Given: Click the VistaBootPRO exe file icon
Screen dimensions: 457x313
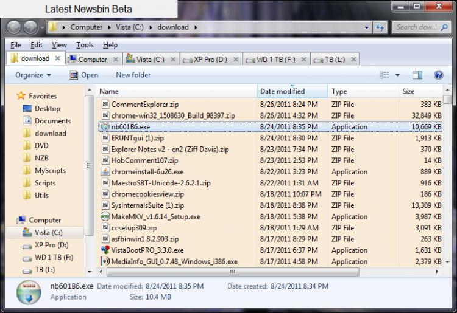Looking at the screenshot, I should (x=105, y=250).
